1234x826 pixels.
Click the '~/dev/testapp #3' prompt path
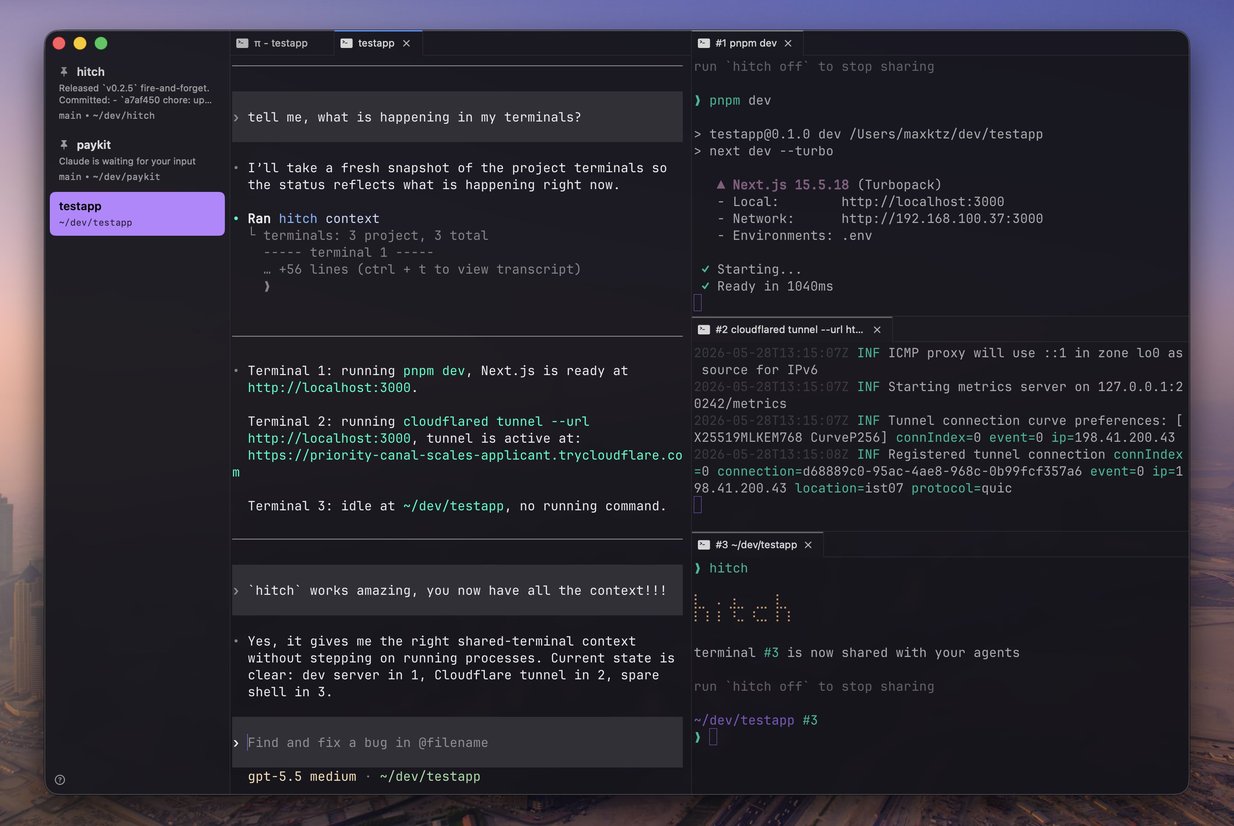coord(755,720)
